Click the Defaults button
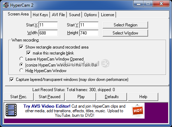This screenshot has width=172, height=127. (x=112, y=97)
